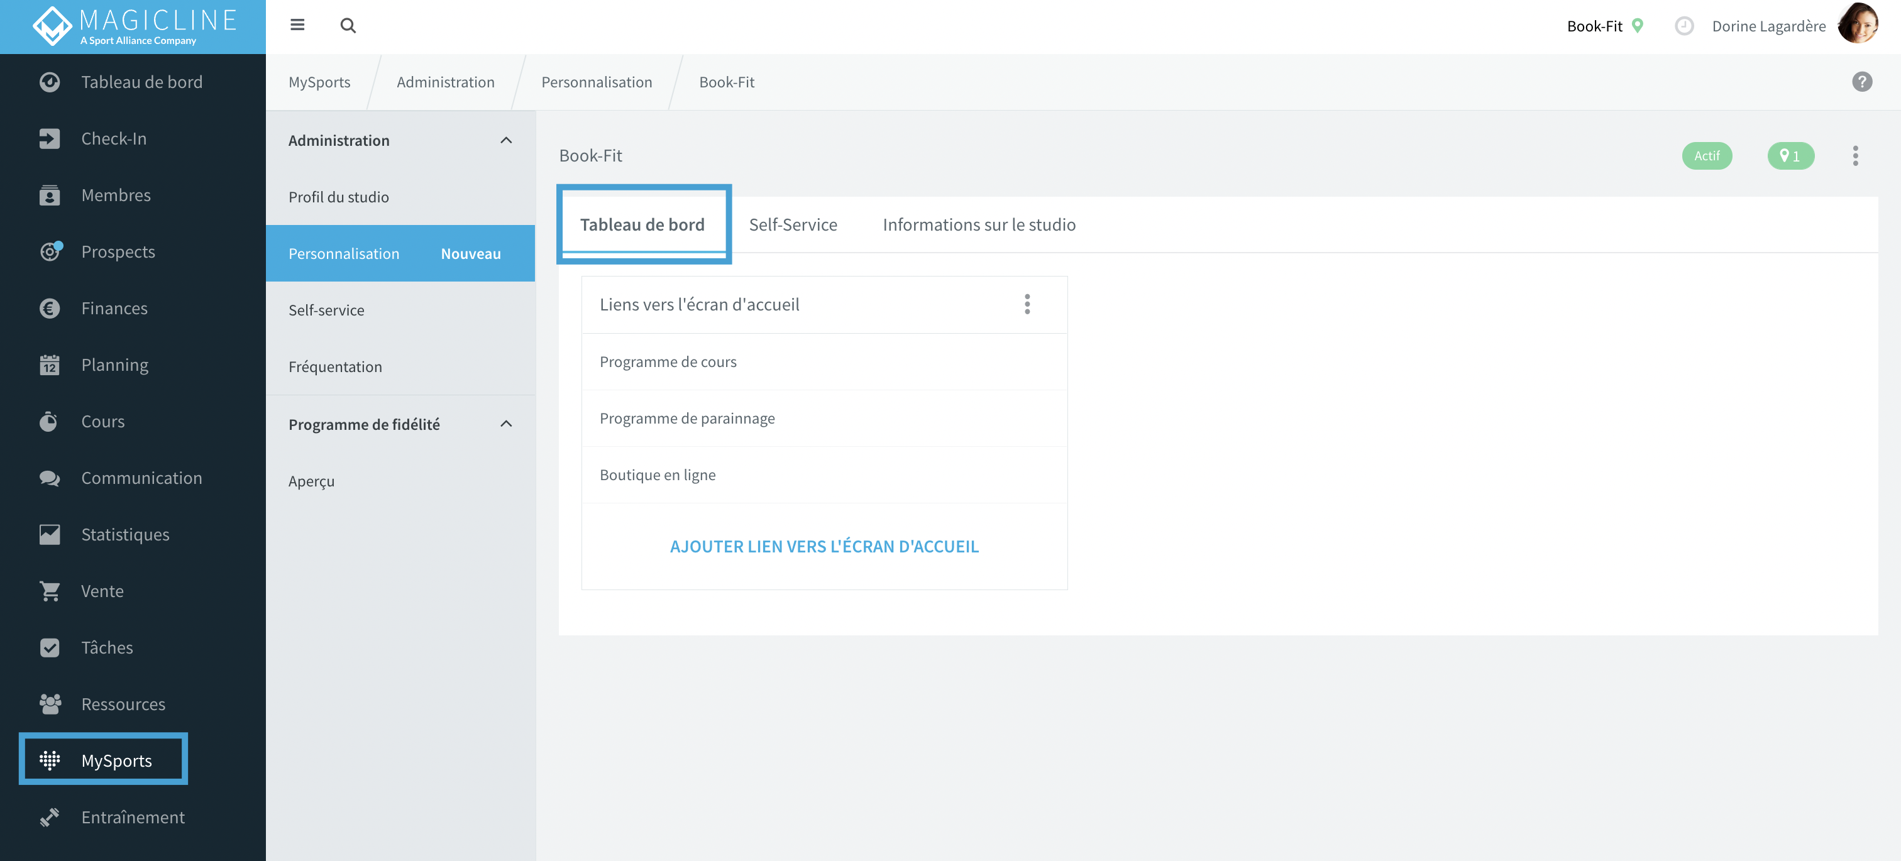
Task: Open the Communication menu label
Action: [141, 478]
